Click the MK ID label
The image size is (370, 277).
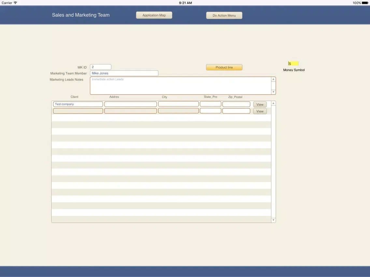(x=82, y=67)
